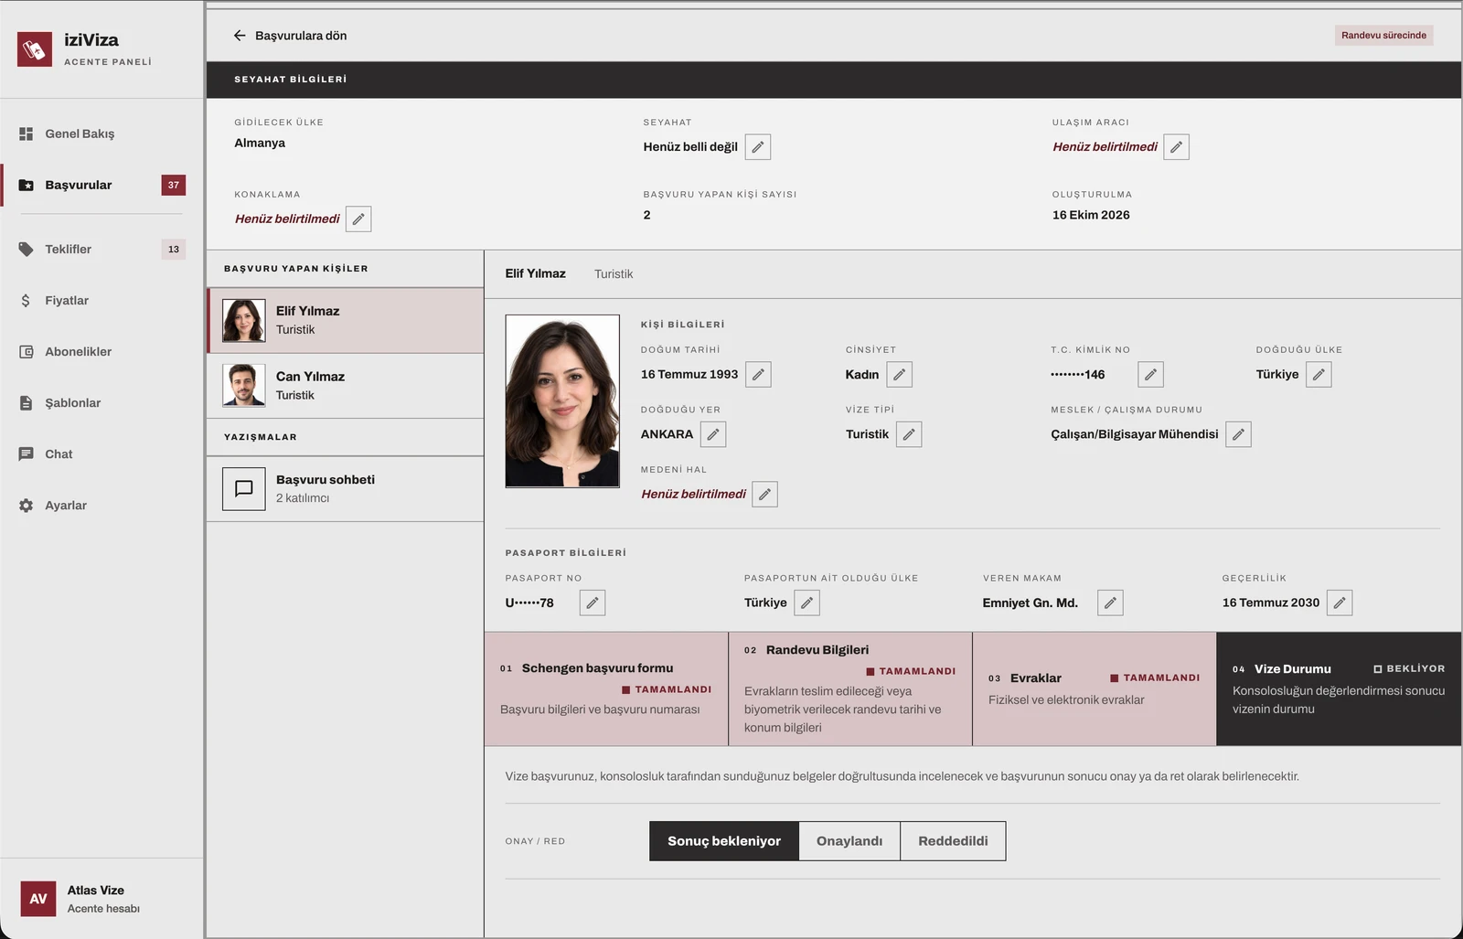Image resolution: width=1463 pixels, height=939 pixels.
Task: Edit the Pasaport No
Action: coord(593,603)
